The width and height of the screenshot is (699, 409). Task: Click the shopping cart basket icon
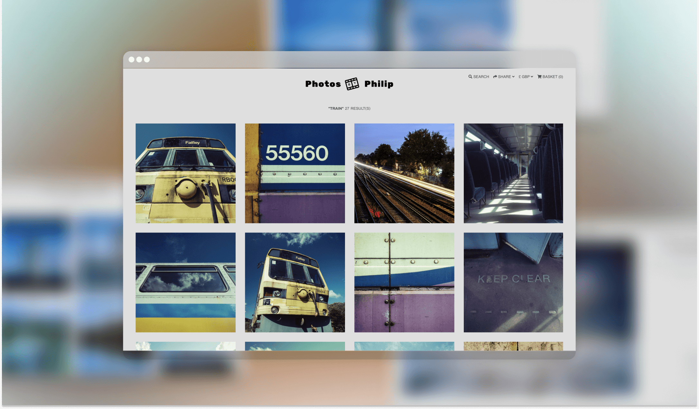540,77
